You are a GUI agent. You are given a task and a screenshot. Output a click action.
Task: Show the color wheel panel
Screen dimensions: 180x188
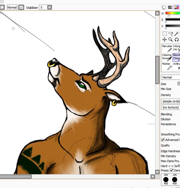tap(164, 7)
